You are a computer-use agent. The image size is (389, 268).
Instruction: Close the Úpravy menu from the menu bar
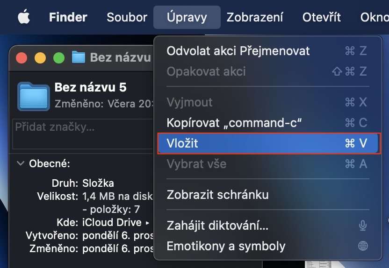click(187, 18)
